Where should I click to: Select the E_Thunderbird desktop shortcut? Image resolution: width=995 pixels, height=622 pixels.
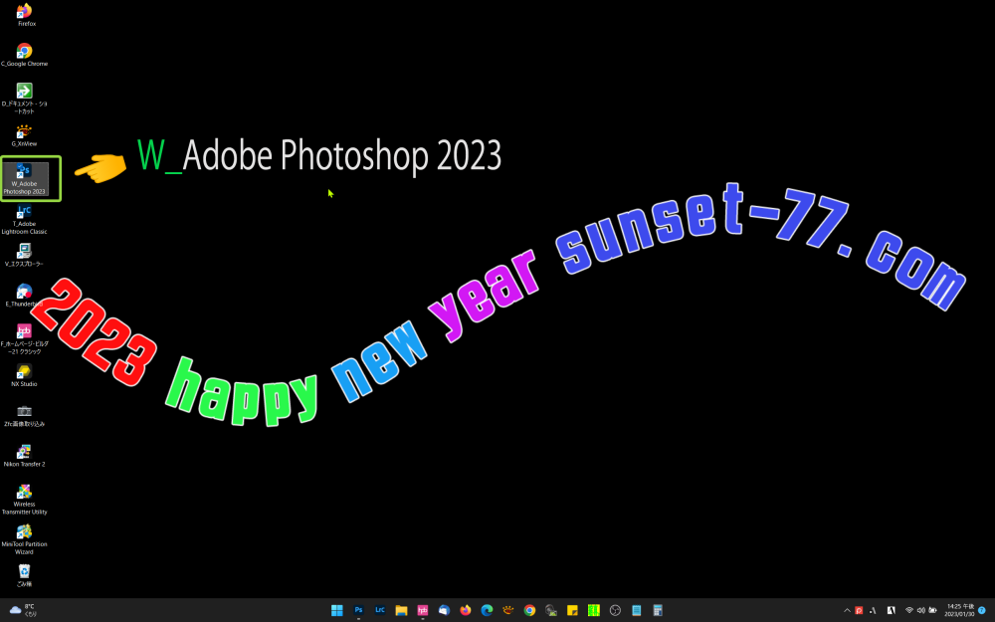24,296
